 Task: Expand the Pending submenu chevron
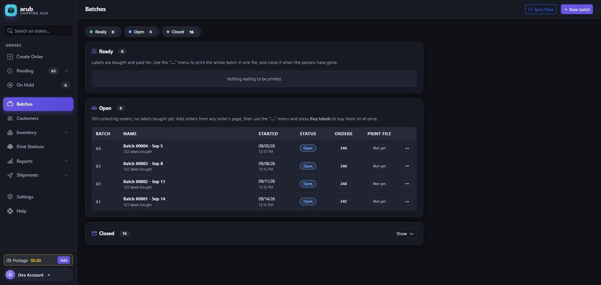click(x=66, y=71)
